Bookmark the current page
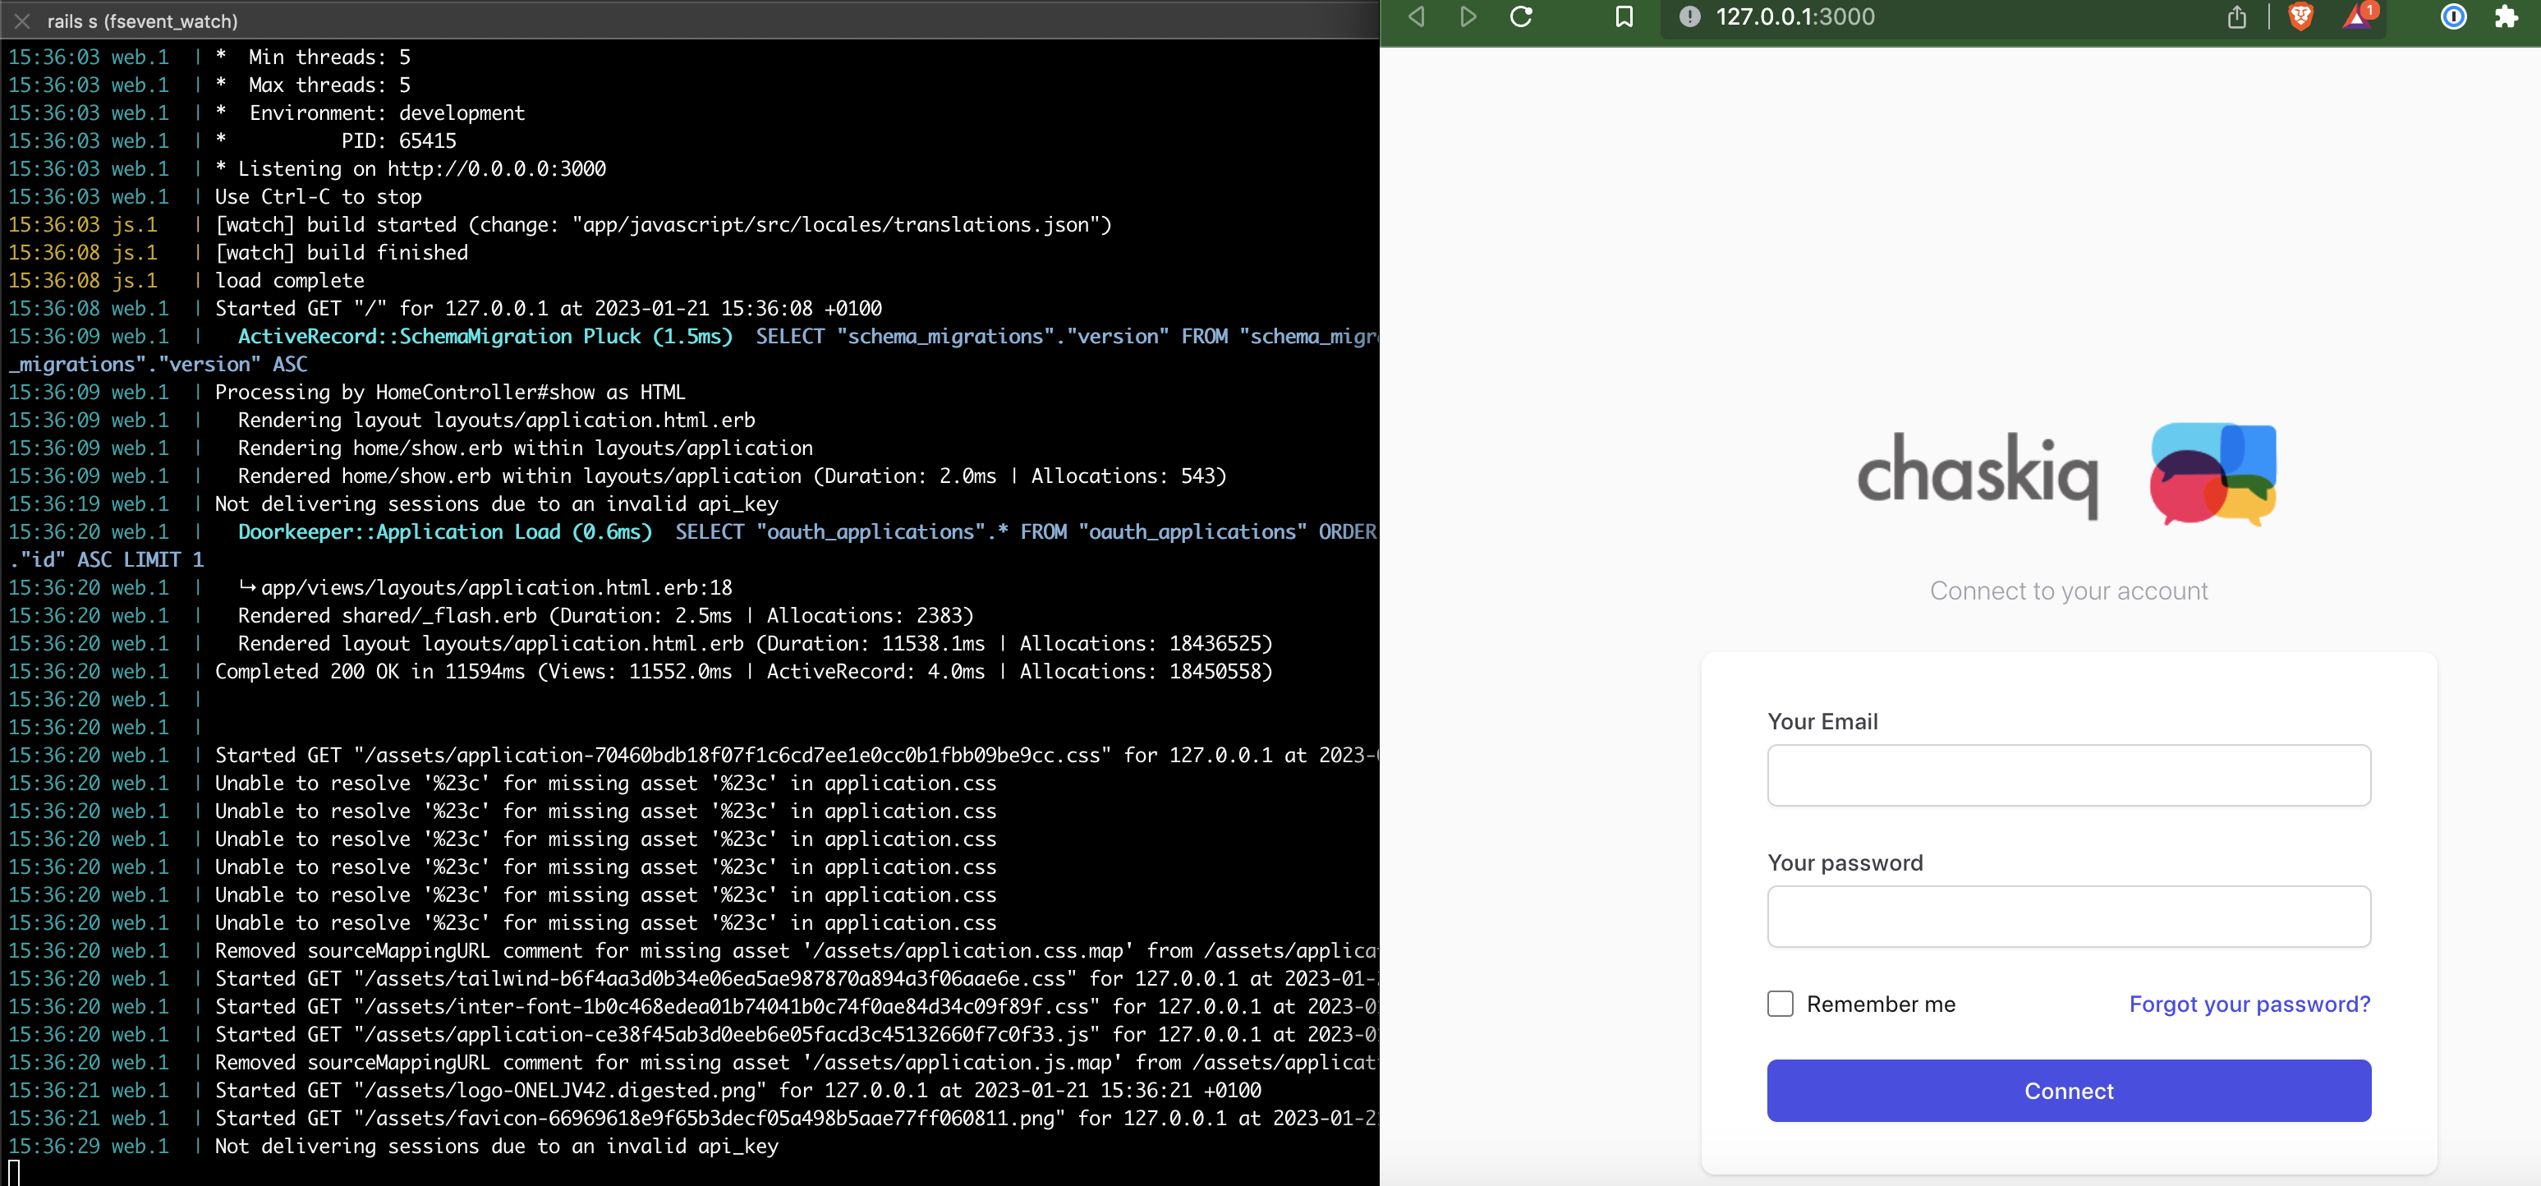The image size is (2541, 1186). tap(1624, 16)
